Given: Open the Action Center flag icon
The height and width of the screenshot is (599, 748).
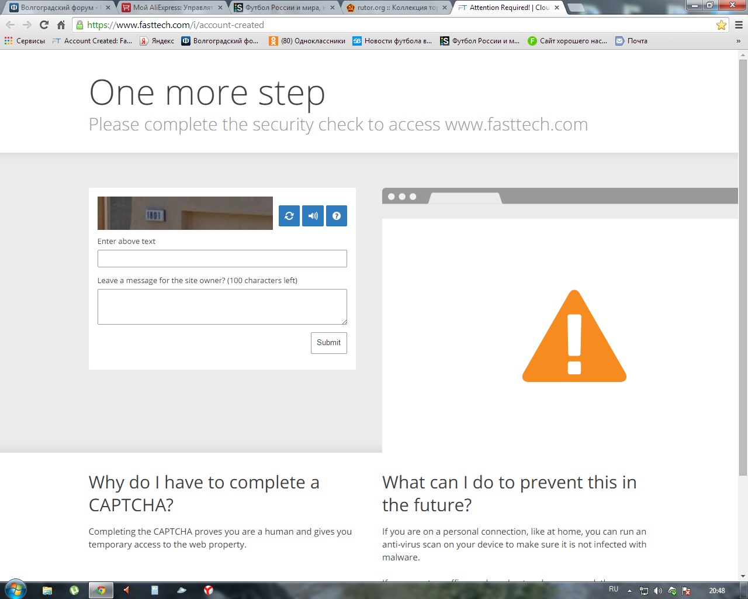Looking at the screenshot, I should [687, 591].
